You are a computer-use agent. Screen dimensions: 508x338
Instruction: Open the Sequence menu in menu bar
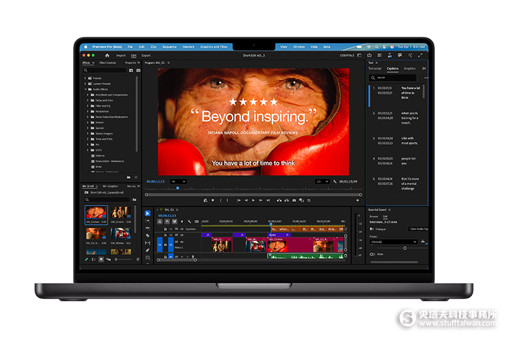pyautogui.click(x=169, y=46)
